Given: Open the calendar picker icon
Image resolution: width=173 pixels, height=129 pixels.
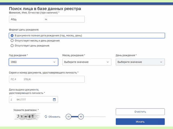Looking at the screenshot, I should pyautogui.click(x=54, y=100).
